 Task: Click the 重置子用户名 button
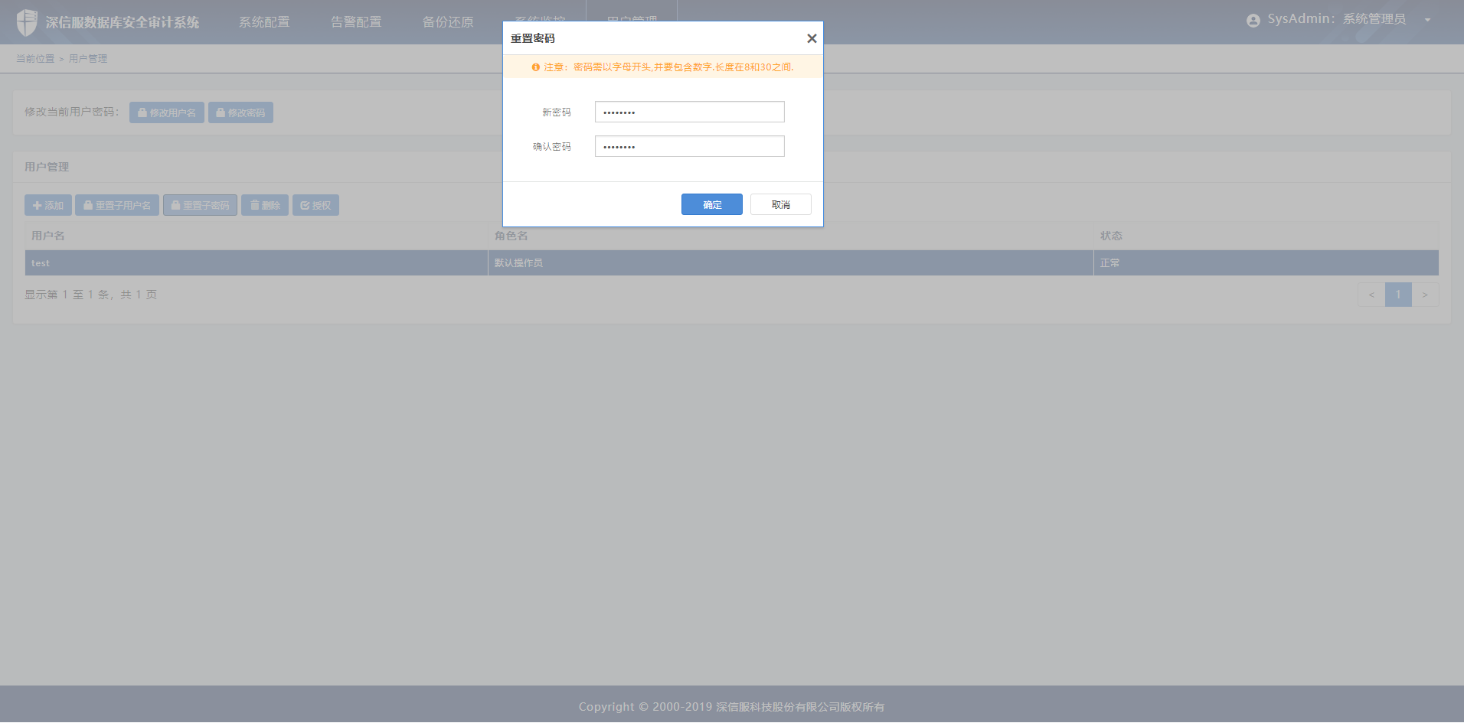(x=117, y=205)
